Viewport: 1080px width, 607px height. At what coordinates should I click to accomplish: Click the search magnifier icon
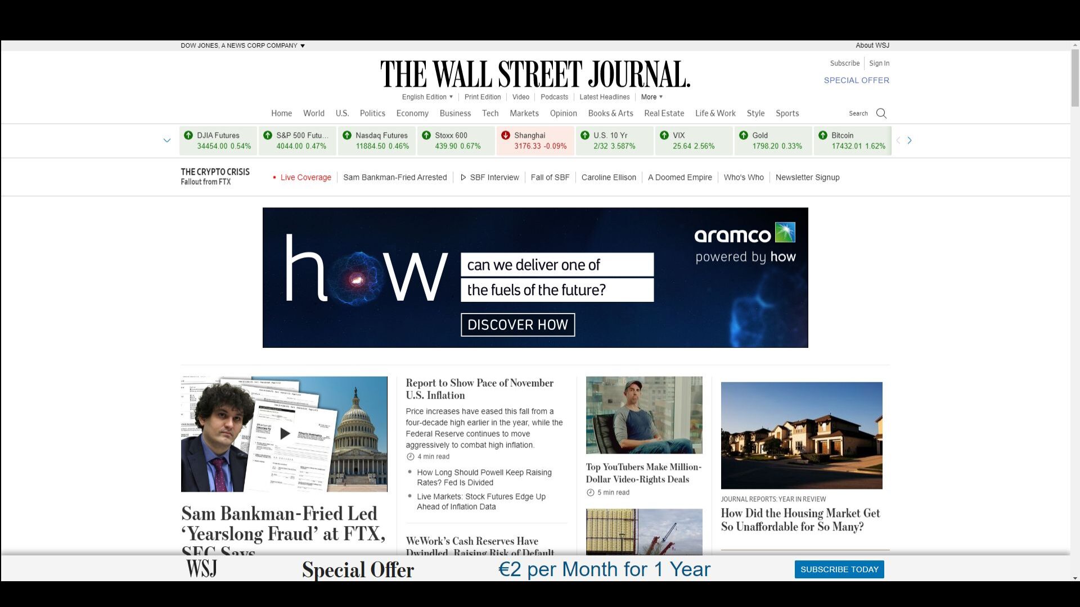click(881, 114)
